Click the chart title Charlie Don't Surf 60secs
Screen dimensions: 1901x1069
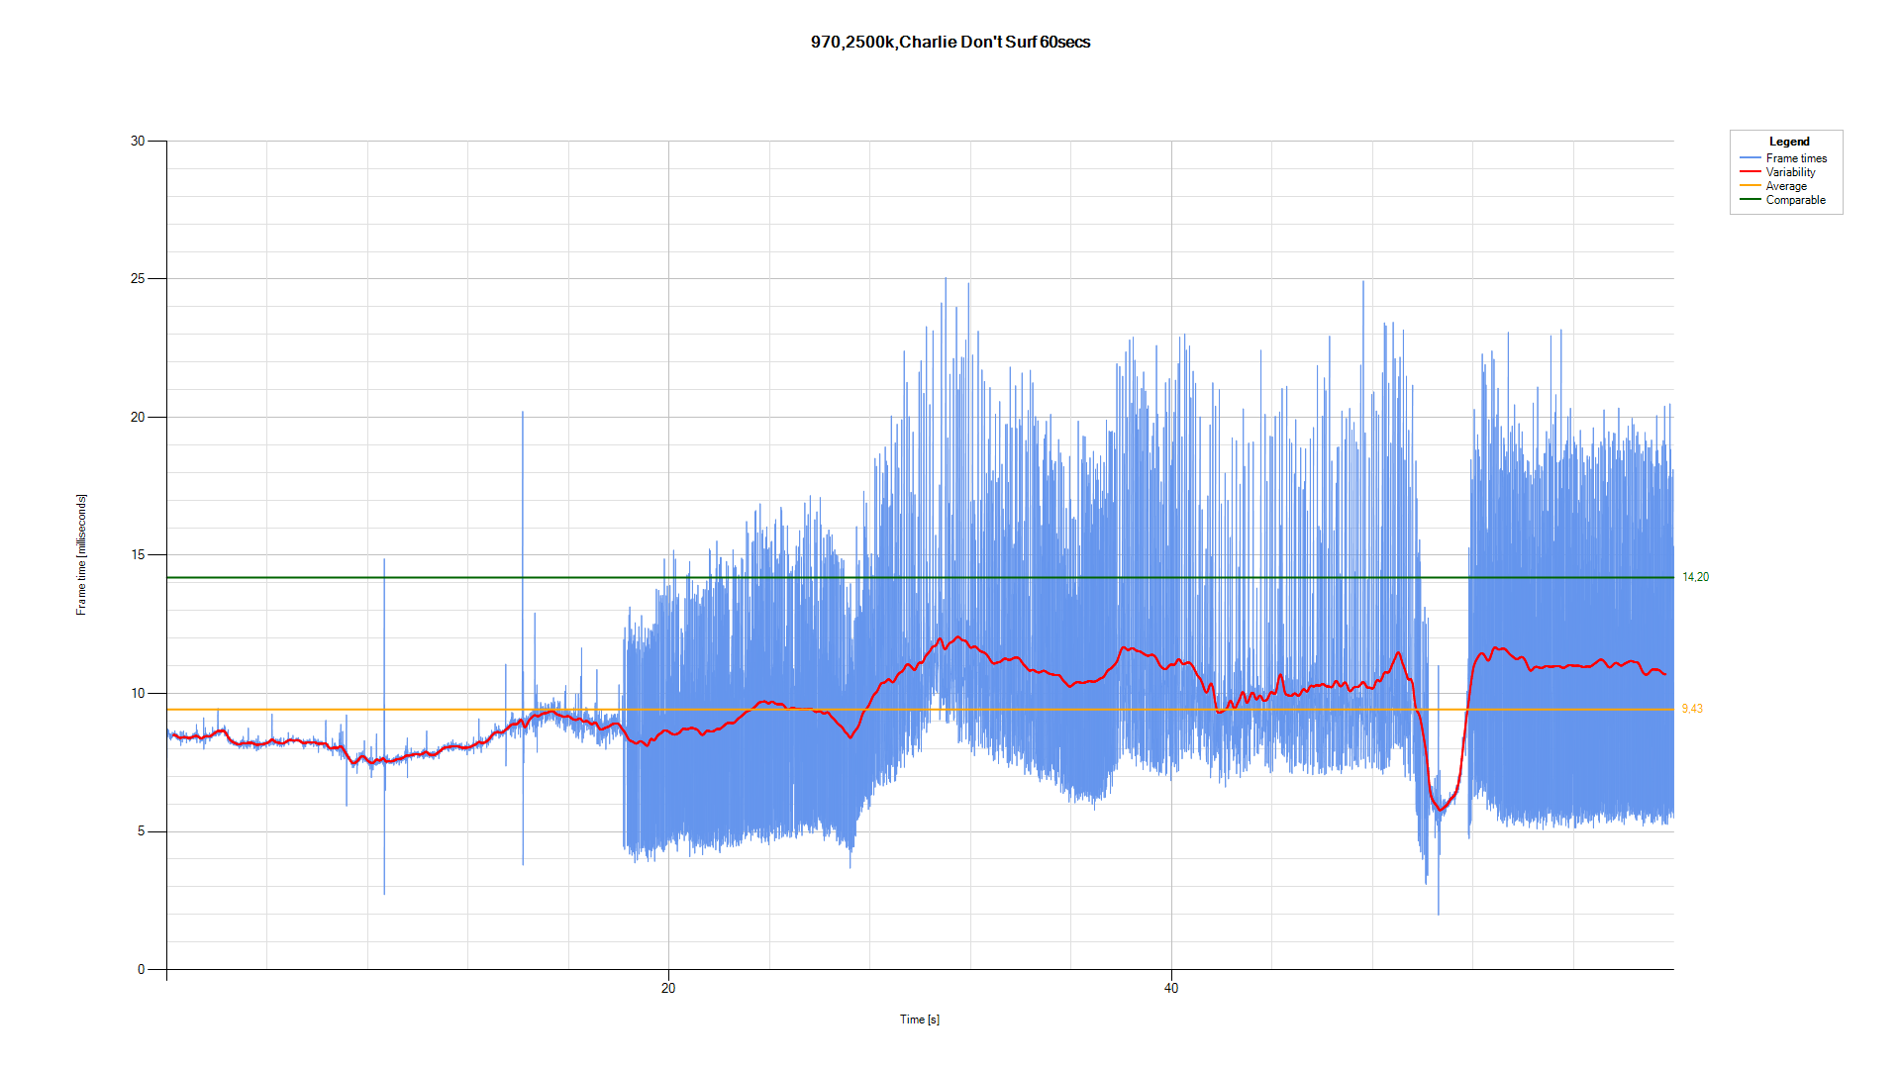click(x=950, y=42)
